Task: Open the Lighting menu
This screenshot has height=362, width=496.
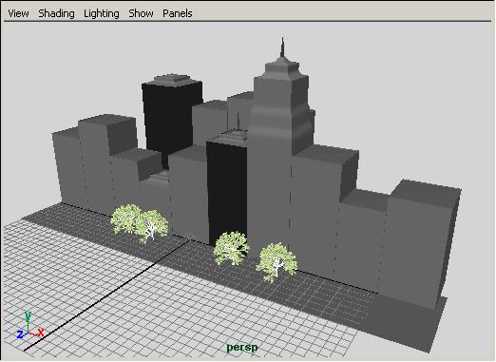Action: point(102,13)
